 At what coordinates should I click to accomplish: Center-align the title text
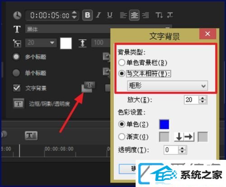(x=134, y=15)
